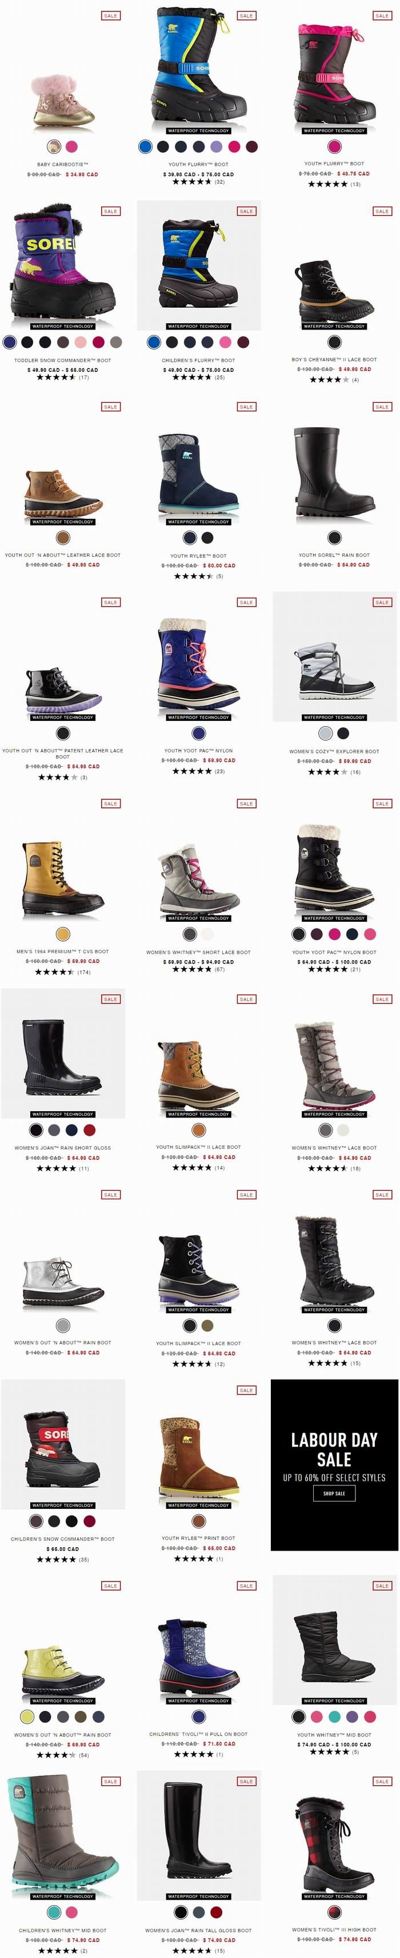Choose teal swatch under Youth Whitney Mid Boot

(x=334, y=1717)
